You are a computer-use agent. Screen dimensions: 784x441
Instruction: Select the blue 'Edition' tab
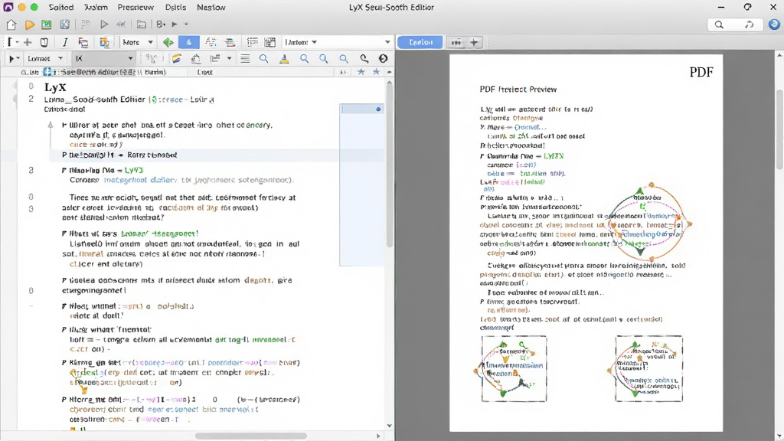point(420,43)
